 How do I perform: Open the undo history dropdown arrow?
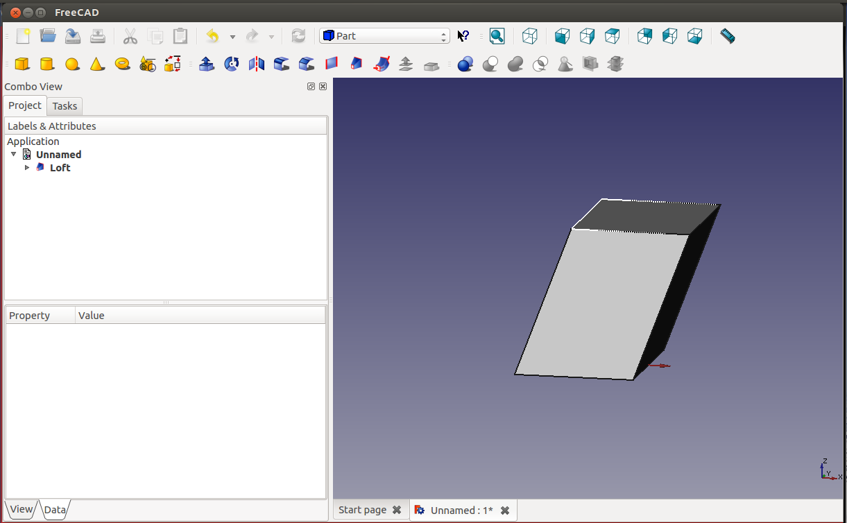click(x=232, y=37)
